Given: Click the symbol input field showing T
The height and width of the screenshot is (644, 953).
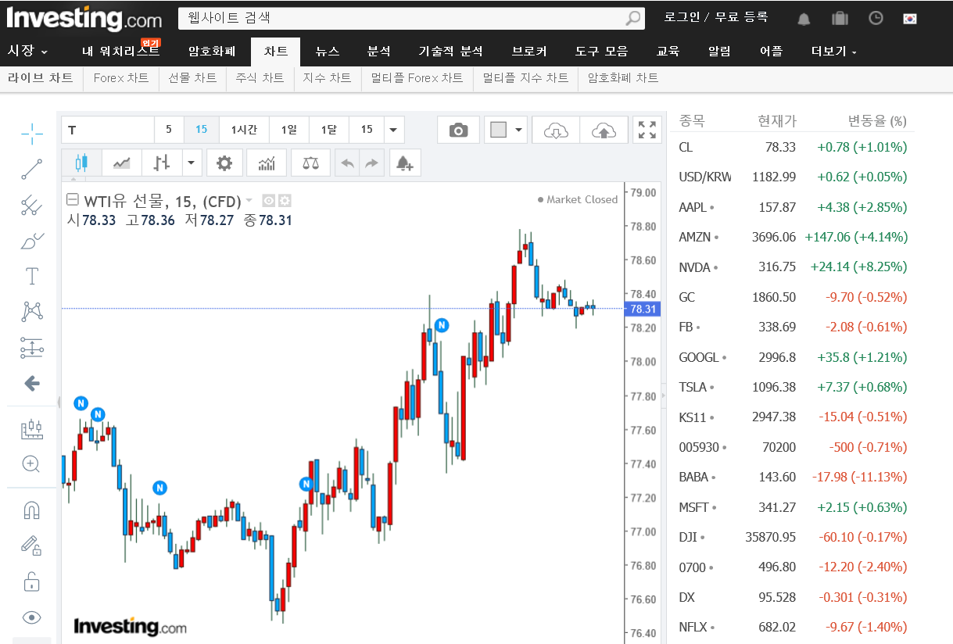Looking at the screenshot, I should point(108,130).
